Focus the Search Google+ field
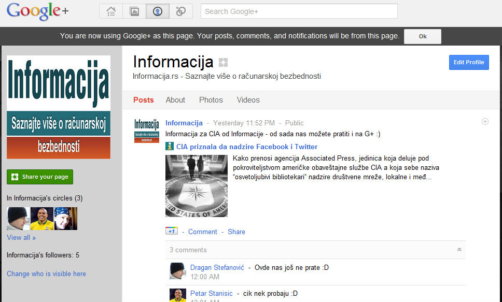This screenshot has width=502, height=302. click(299, 11)
